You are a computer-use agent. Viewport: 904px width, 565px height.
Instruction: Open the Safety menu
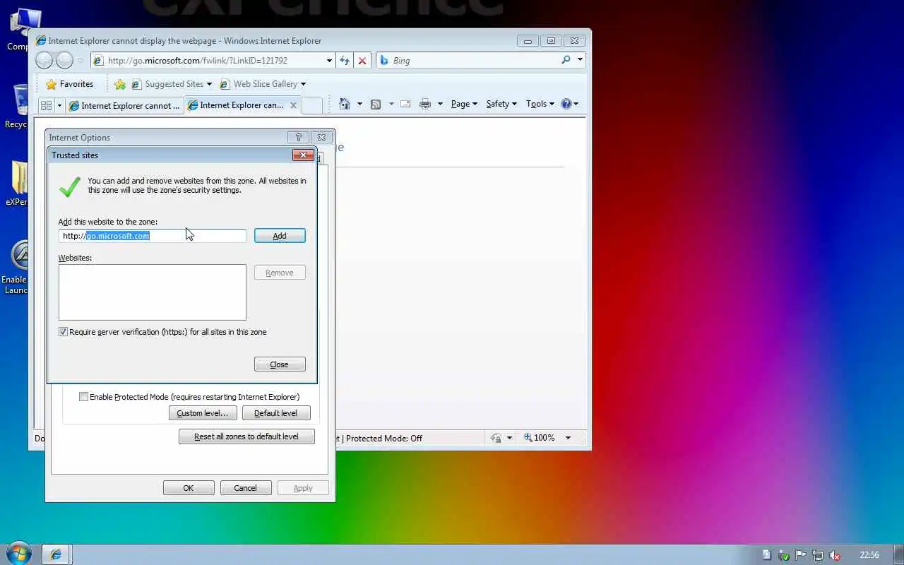[501, 104]
